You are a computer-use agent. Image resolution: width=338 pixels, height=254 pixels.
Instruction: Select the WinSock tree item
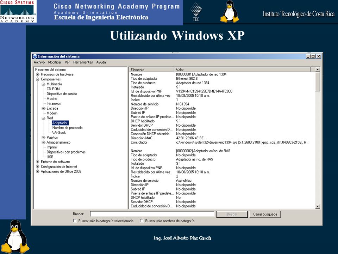59,133
